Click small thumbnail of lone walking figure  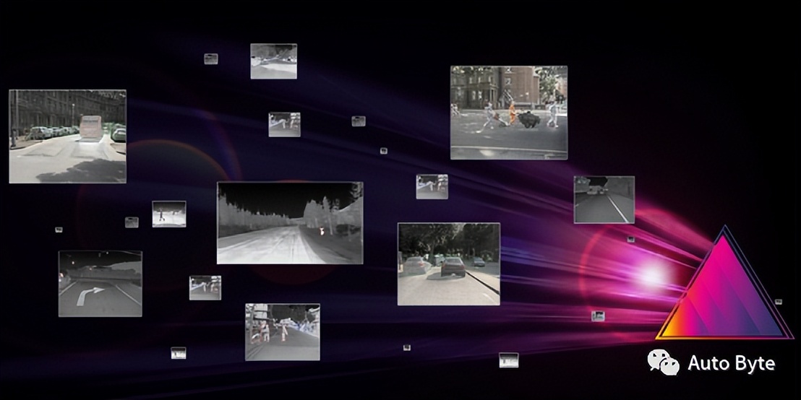(x=168, y=214)
